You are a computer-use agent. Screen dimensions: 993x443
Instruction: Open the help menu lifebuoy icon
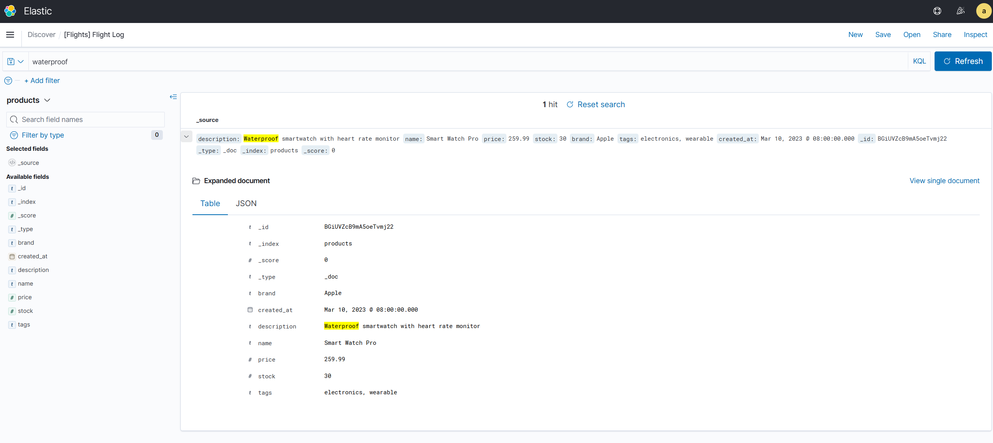937,11
